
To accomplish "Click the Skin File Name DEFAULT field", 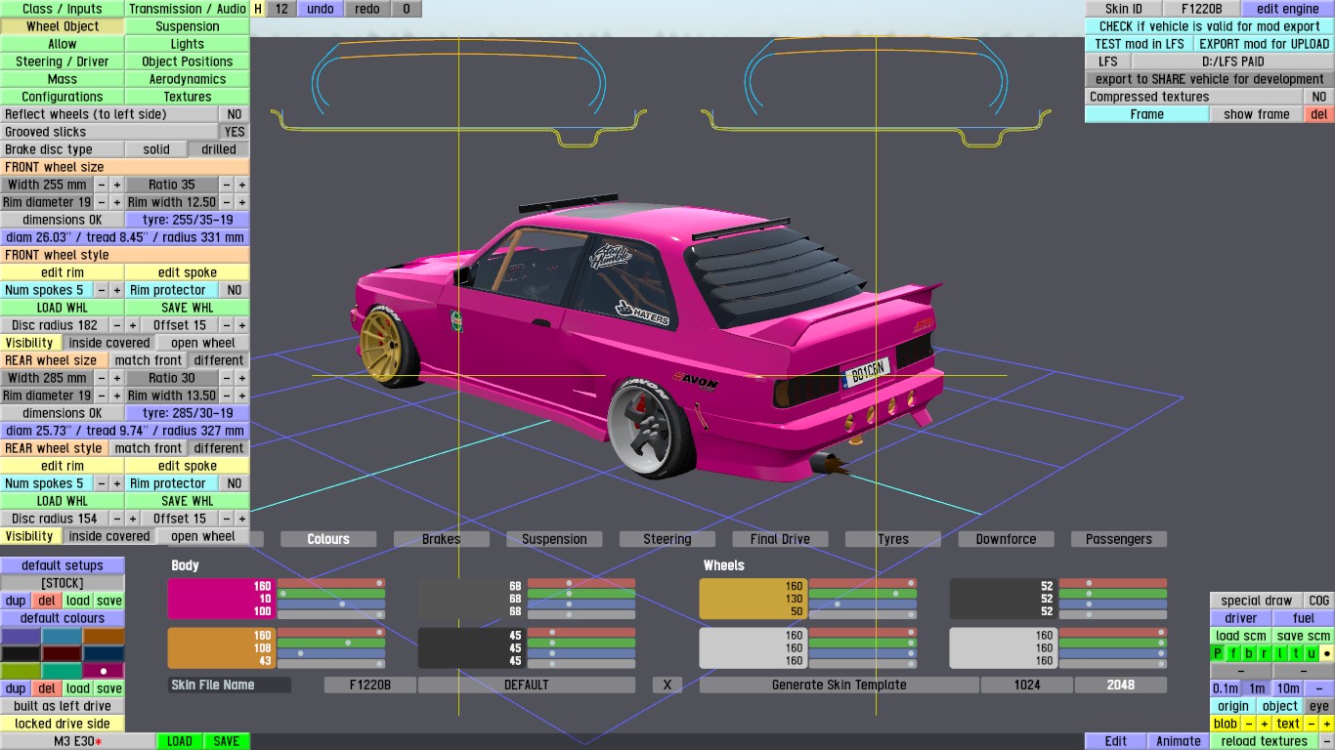I will coord(527,685).
